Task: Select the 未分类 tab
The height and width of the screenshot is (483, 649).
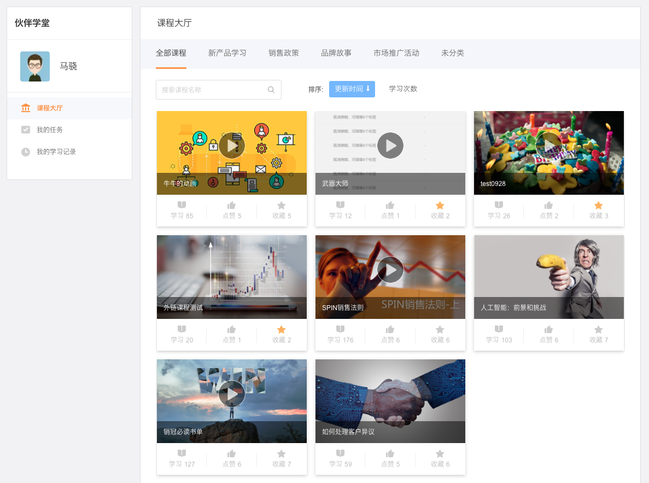Action: pos(452,53)
